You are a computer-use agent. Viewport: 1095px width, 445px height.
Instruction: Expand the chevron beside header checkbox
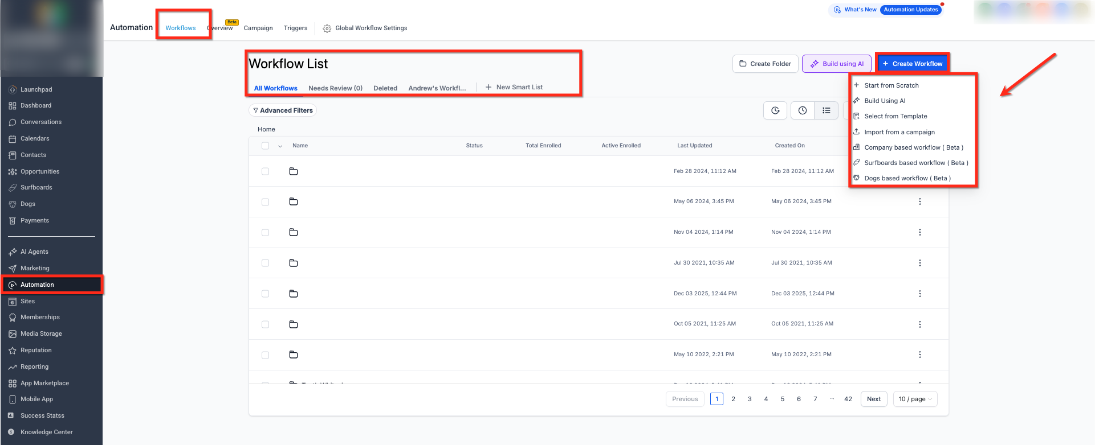click(x=280, y=146)
